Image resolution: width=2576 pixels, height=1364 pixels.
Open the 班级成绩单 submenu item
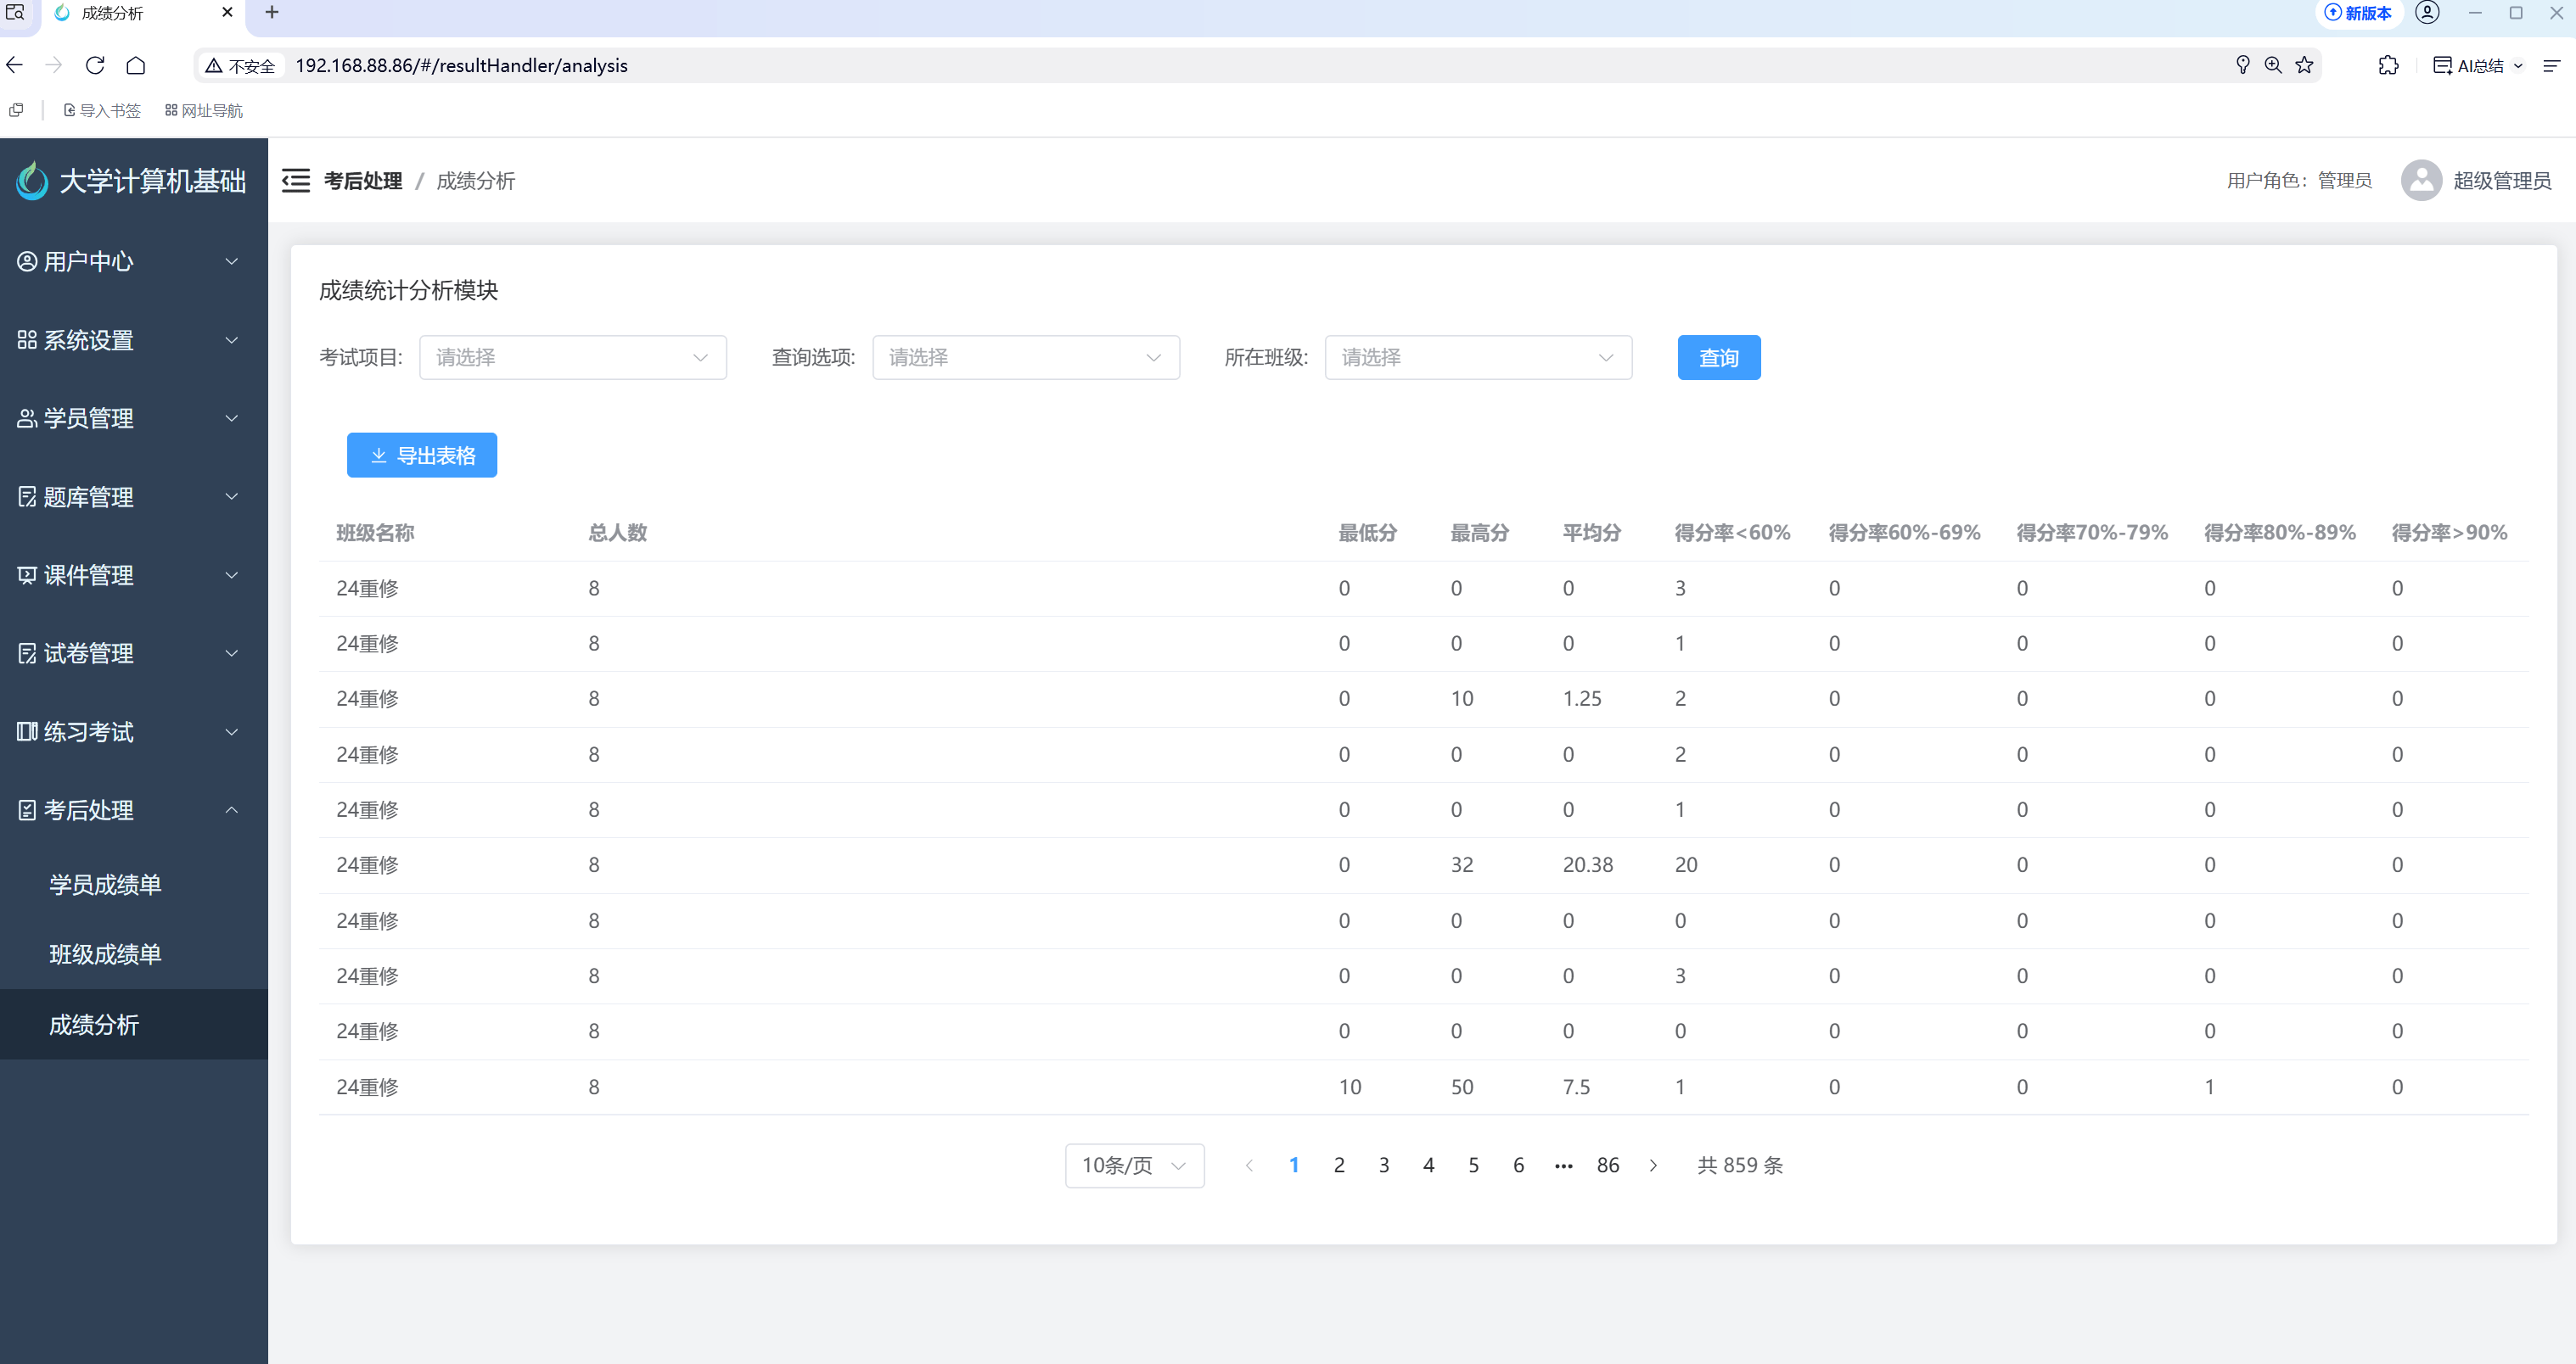point(105,954)
